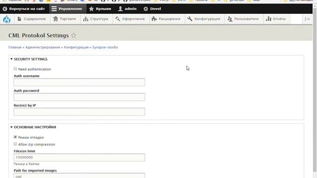Enable the Need authentication checkbox
317x178 pixels.
15,69
